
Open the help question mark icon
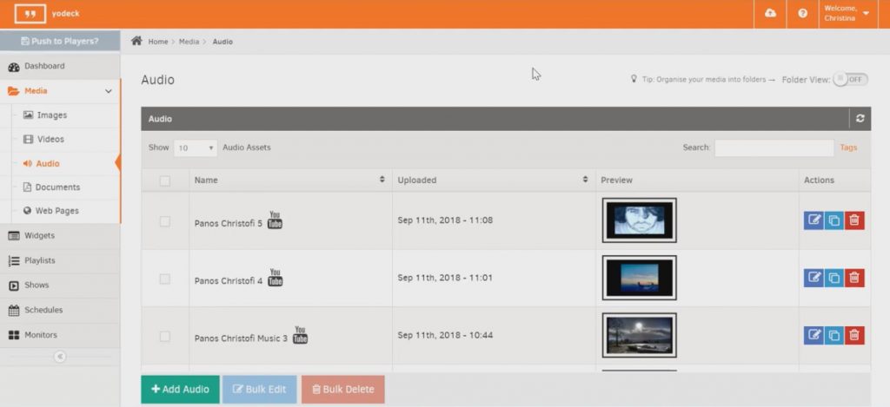coord(802,14)
